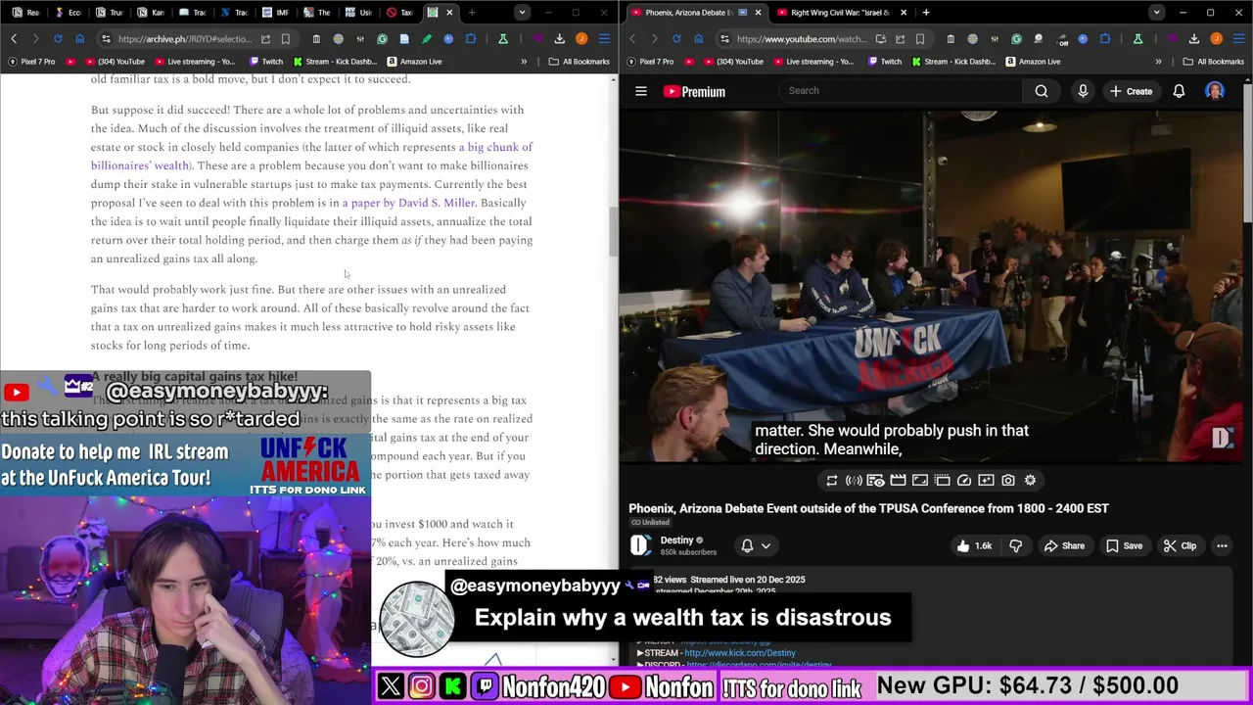
Task: Switch to the Taxi tab in left window
Action: coord(399,13)
